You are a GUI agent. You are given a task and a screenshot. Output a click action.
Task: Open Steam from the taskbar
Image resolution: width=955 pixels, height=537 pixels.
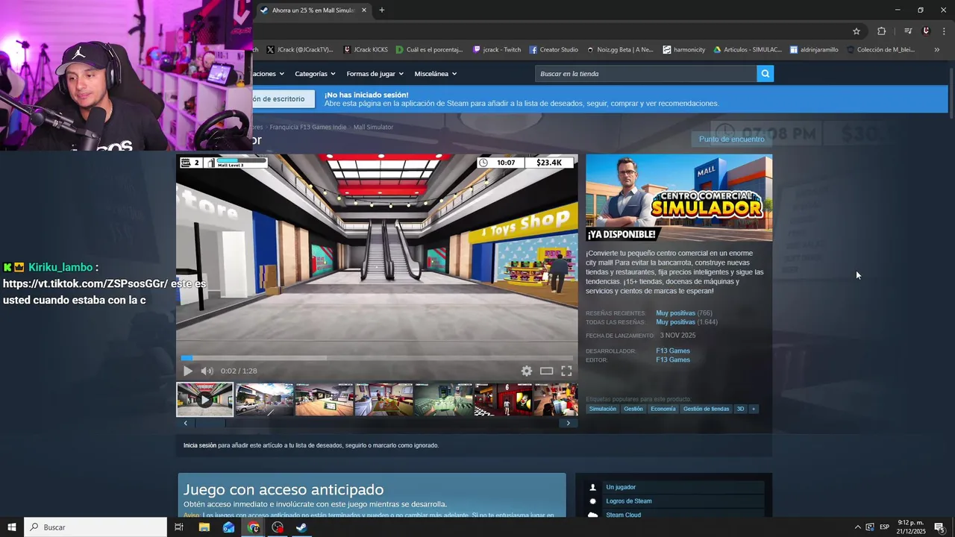pos(301,527)
